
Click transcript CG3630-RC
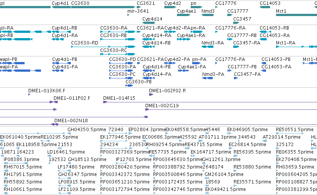(114, 50)
